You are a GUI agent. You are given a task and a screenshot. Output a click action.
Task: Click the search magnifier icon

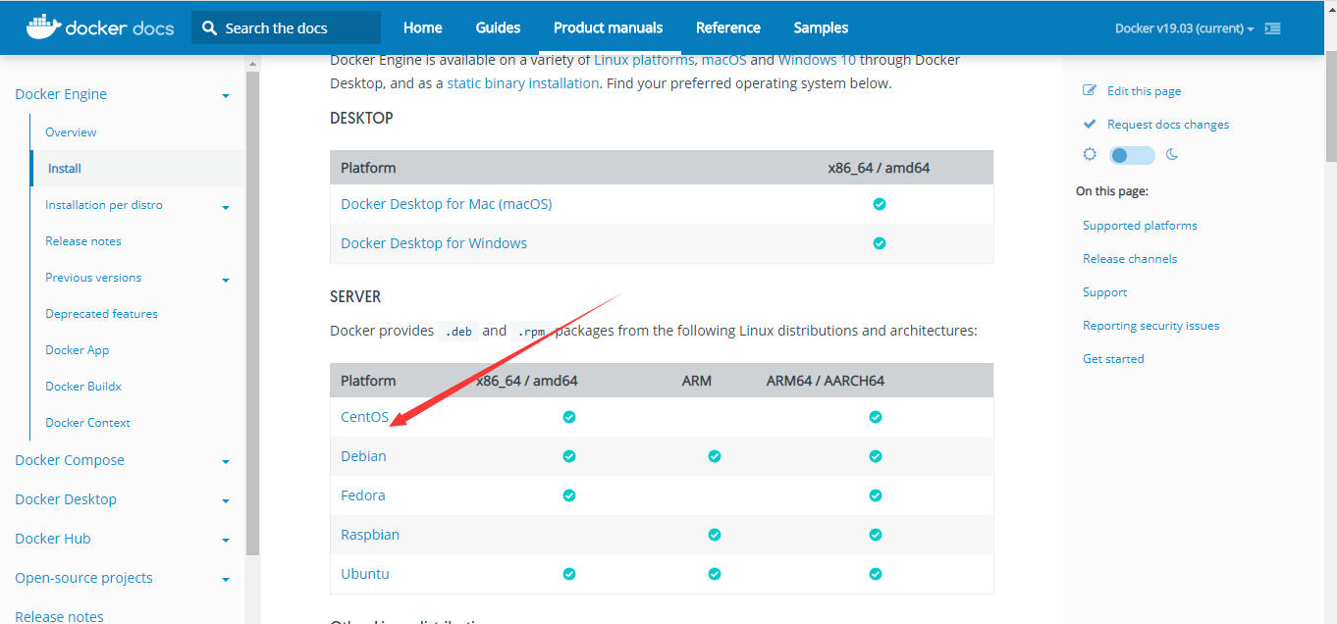coord(209,28)
